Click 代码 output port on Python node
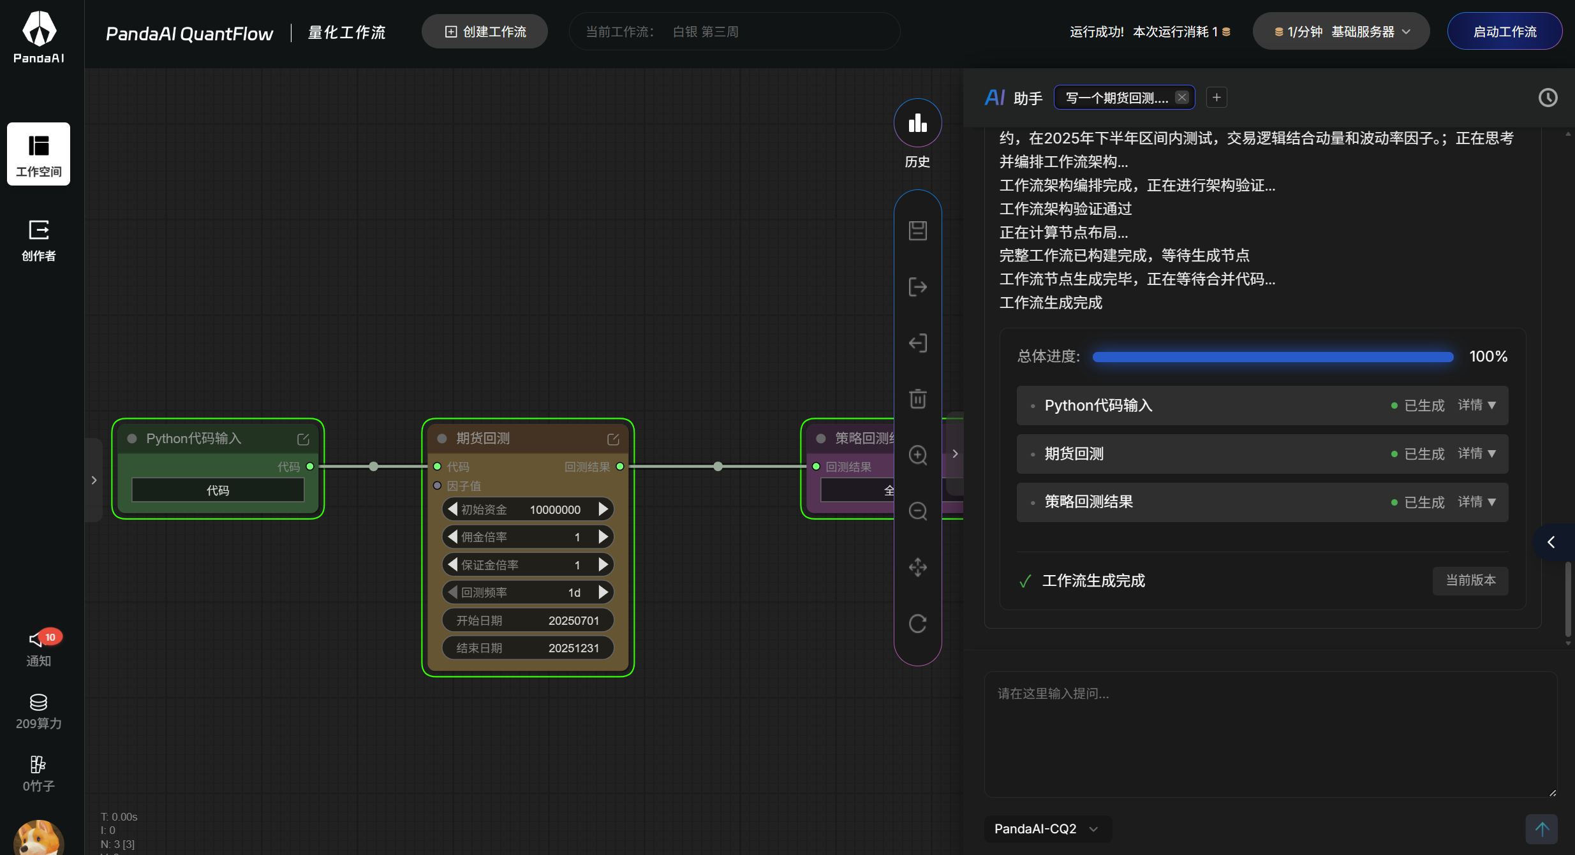The height and width of the screenshot is (855, 1575). [x=310, y=467]
